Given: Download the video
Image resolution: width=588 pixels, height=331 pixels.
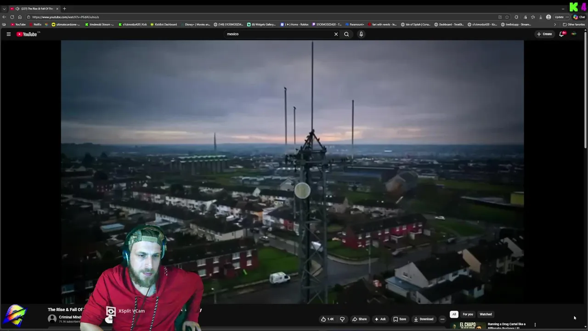Looking at the screenshot, I should click(424, 319).
